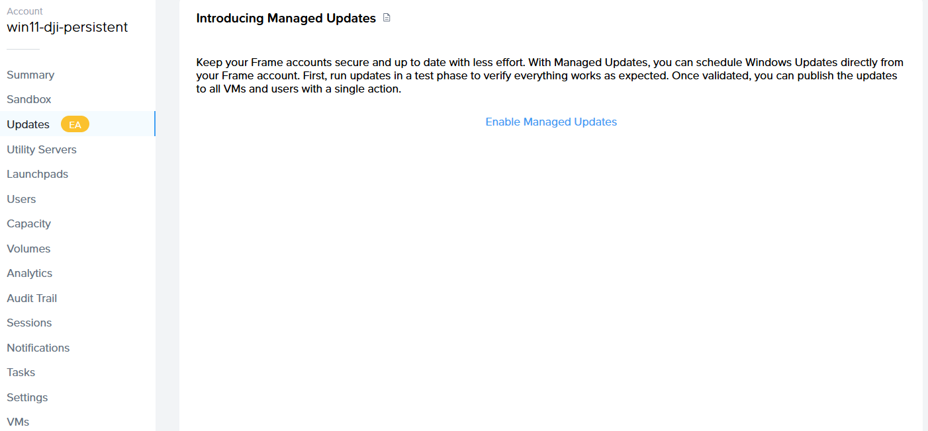Select Tasks from the navigation
Image resolution: width=928 pixels, height=431 pixels.
(x=21, y=372)
